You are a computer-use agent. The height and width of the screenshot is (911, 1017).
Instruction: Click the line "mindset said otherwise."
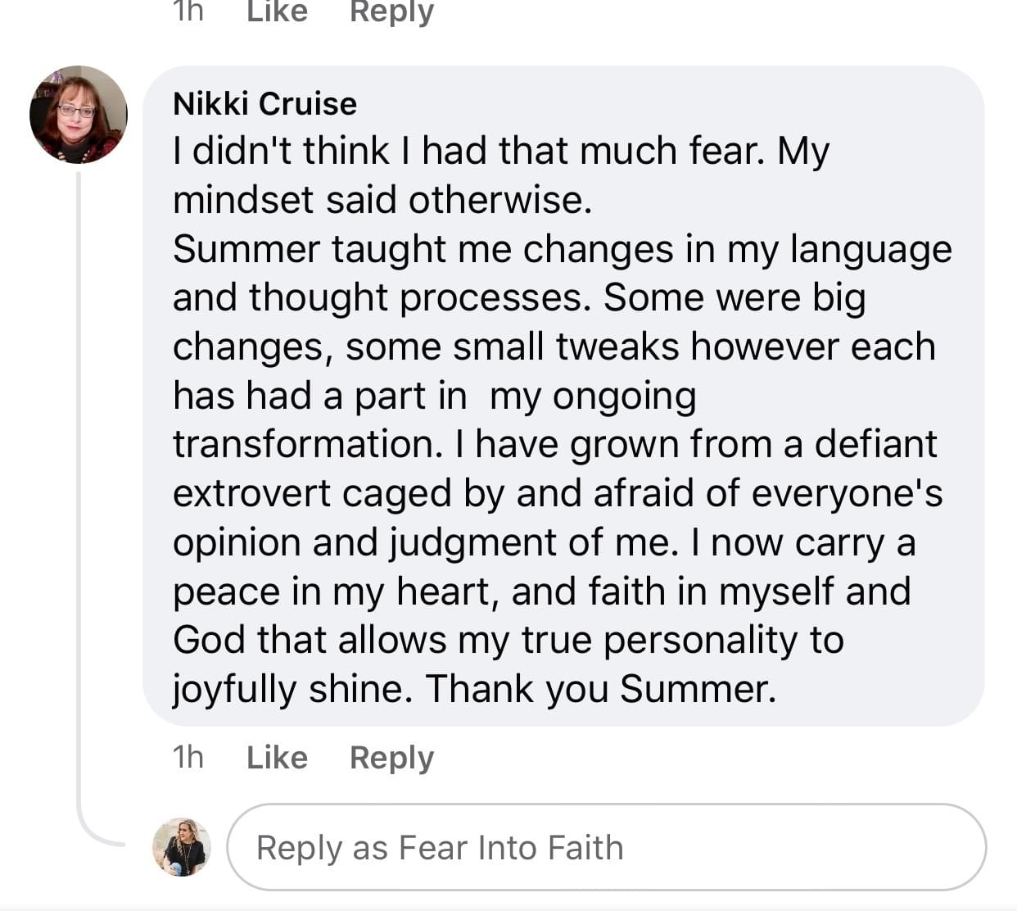(x=382, y=200)
